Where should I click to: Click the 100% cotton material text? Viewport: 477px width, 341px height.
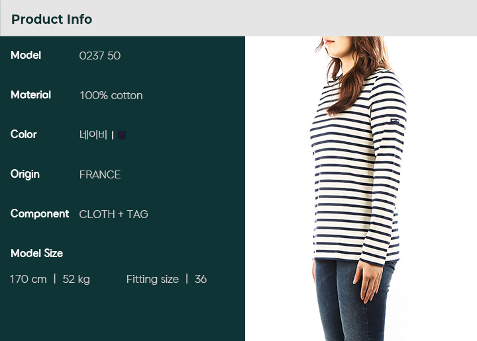pyautogui.click(x=111, y=96)
